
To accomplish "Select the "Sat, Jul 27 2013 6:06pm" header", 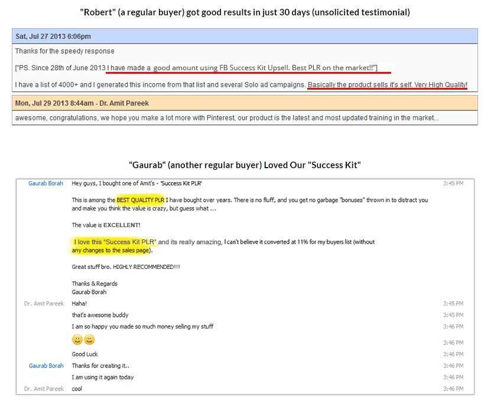I will click(x=245, y=36).
